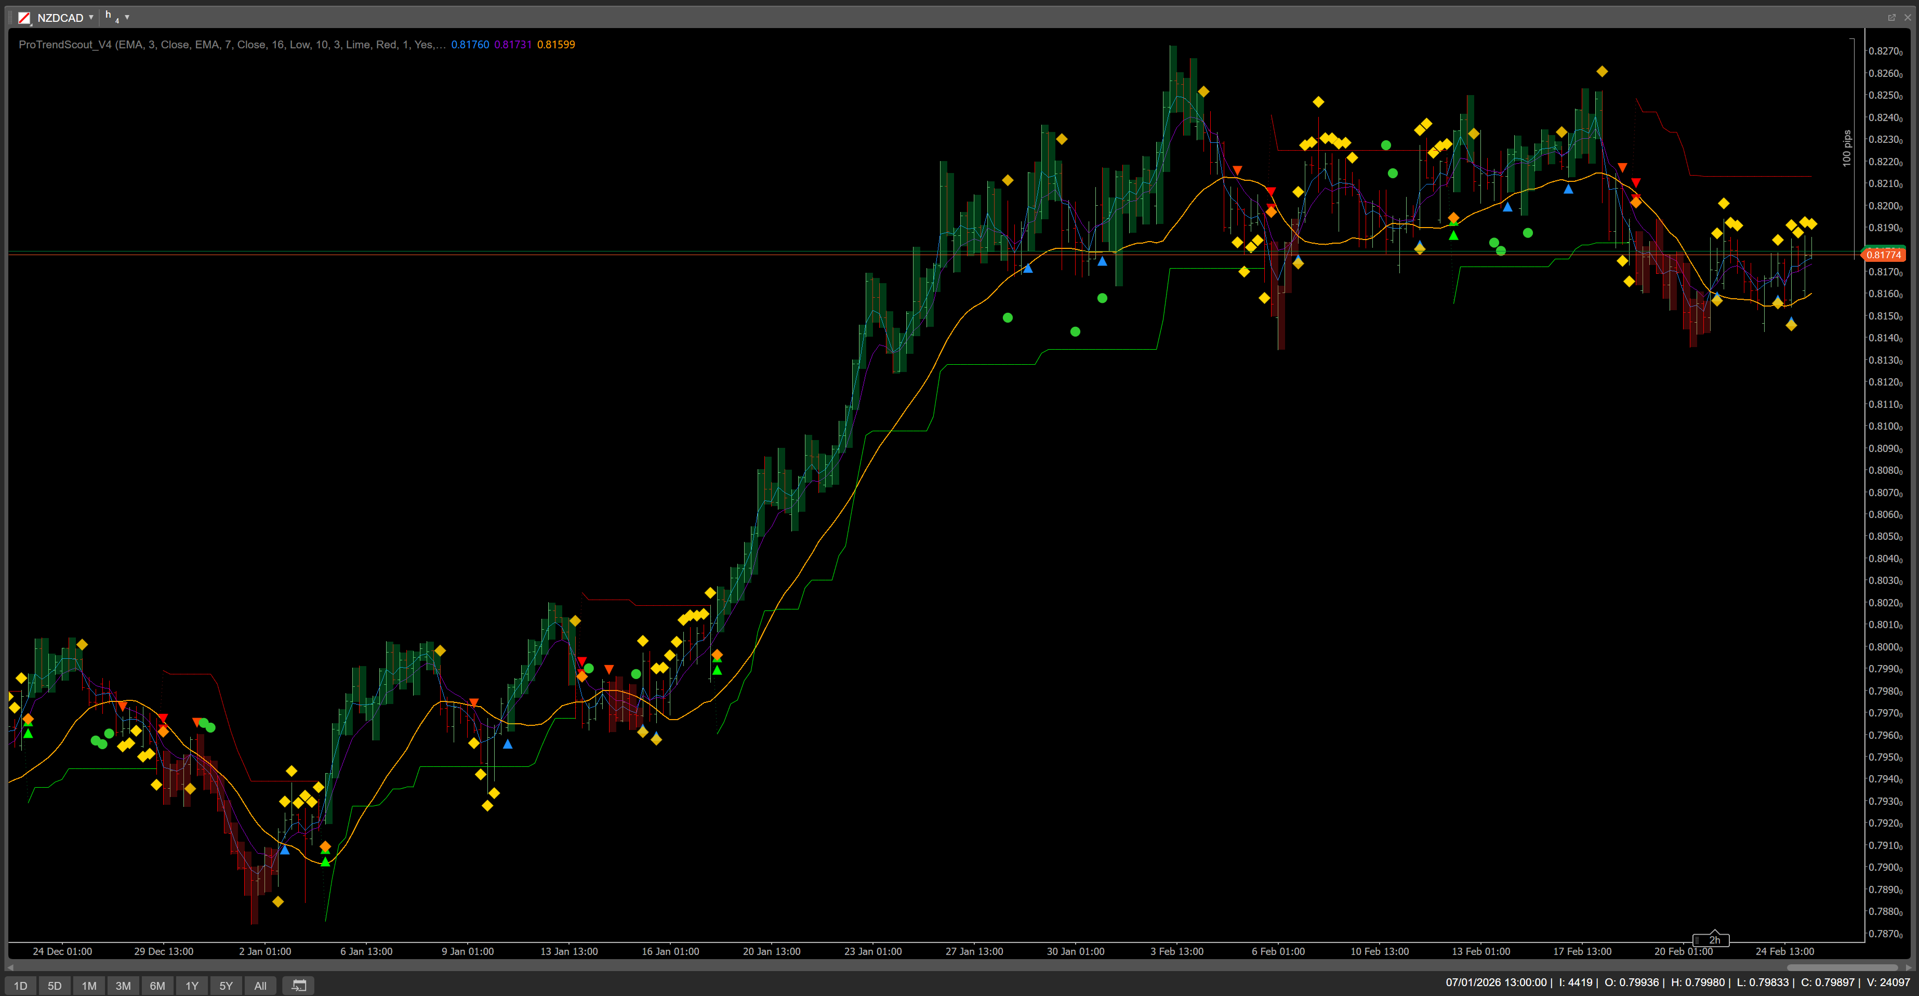Viewport: 1919px width, 996px height.
Task: Switch zoom range to 1M
Action: click(89, 986)
